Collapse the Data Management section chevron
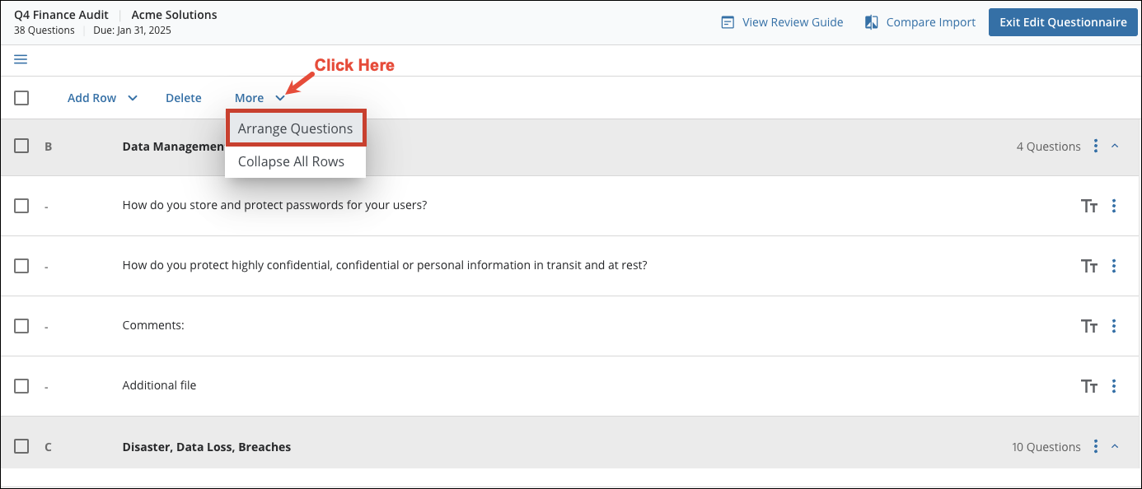Viewport: 1142px width, 489px height. (x=1116, y=146)
